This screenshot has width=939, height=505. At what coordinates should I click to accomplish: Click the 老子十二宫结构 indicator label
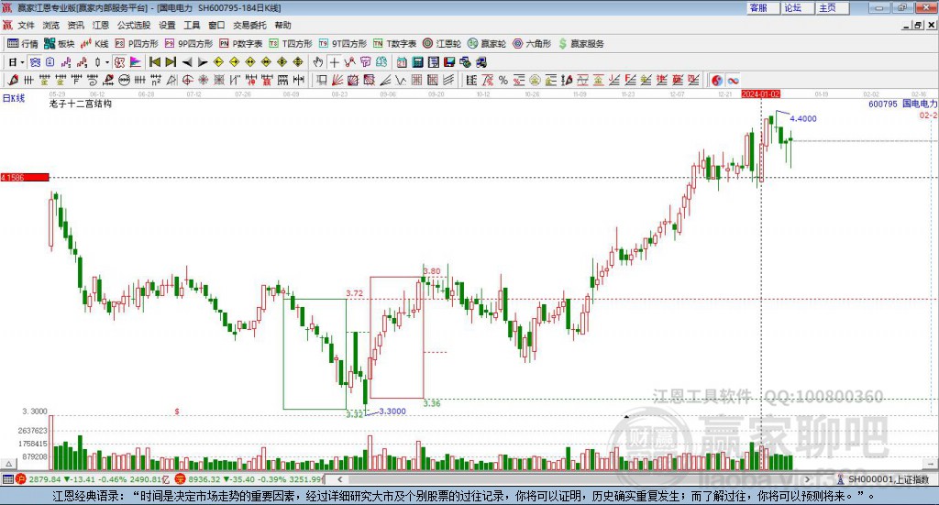coord(81,104)
